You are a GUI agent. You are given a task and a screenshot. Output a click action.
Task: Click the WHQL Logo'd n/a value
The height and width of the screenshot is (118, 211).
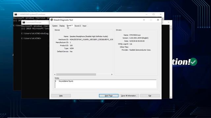point(131,44)
